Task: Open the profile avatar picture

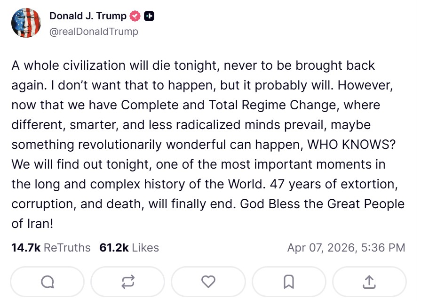Action: click(x=26, y=23)
